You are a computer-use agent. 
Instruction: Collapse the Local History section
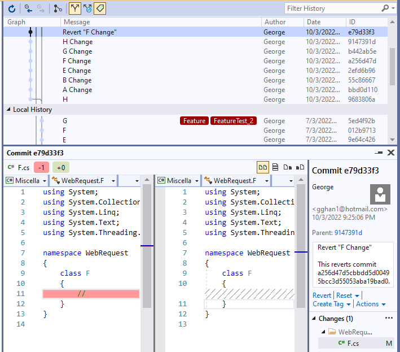click(8, 110)
